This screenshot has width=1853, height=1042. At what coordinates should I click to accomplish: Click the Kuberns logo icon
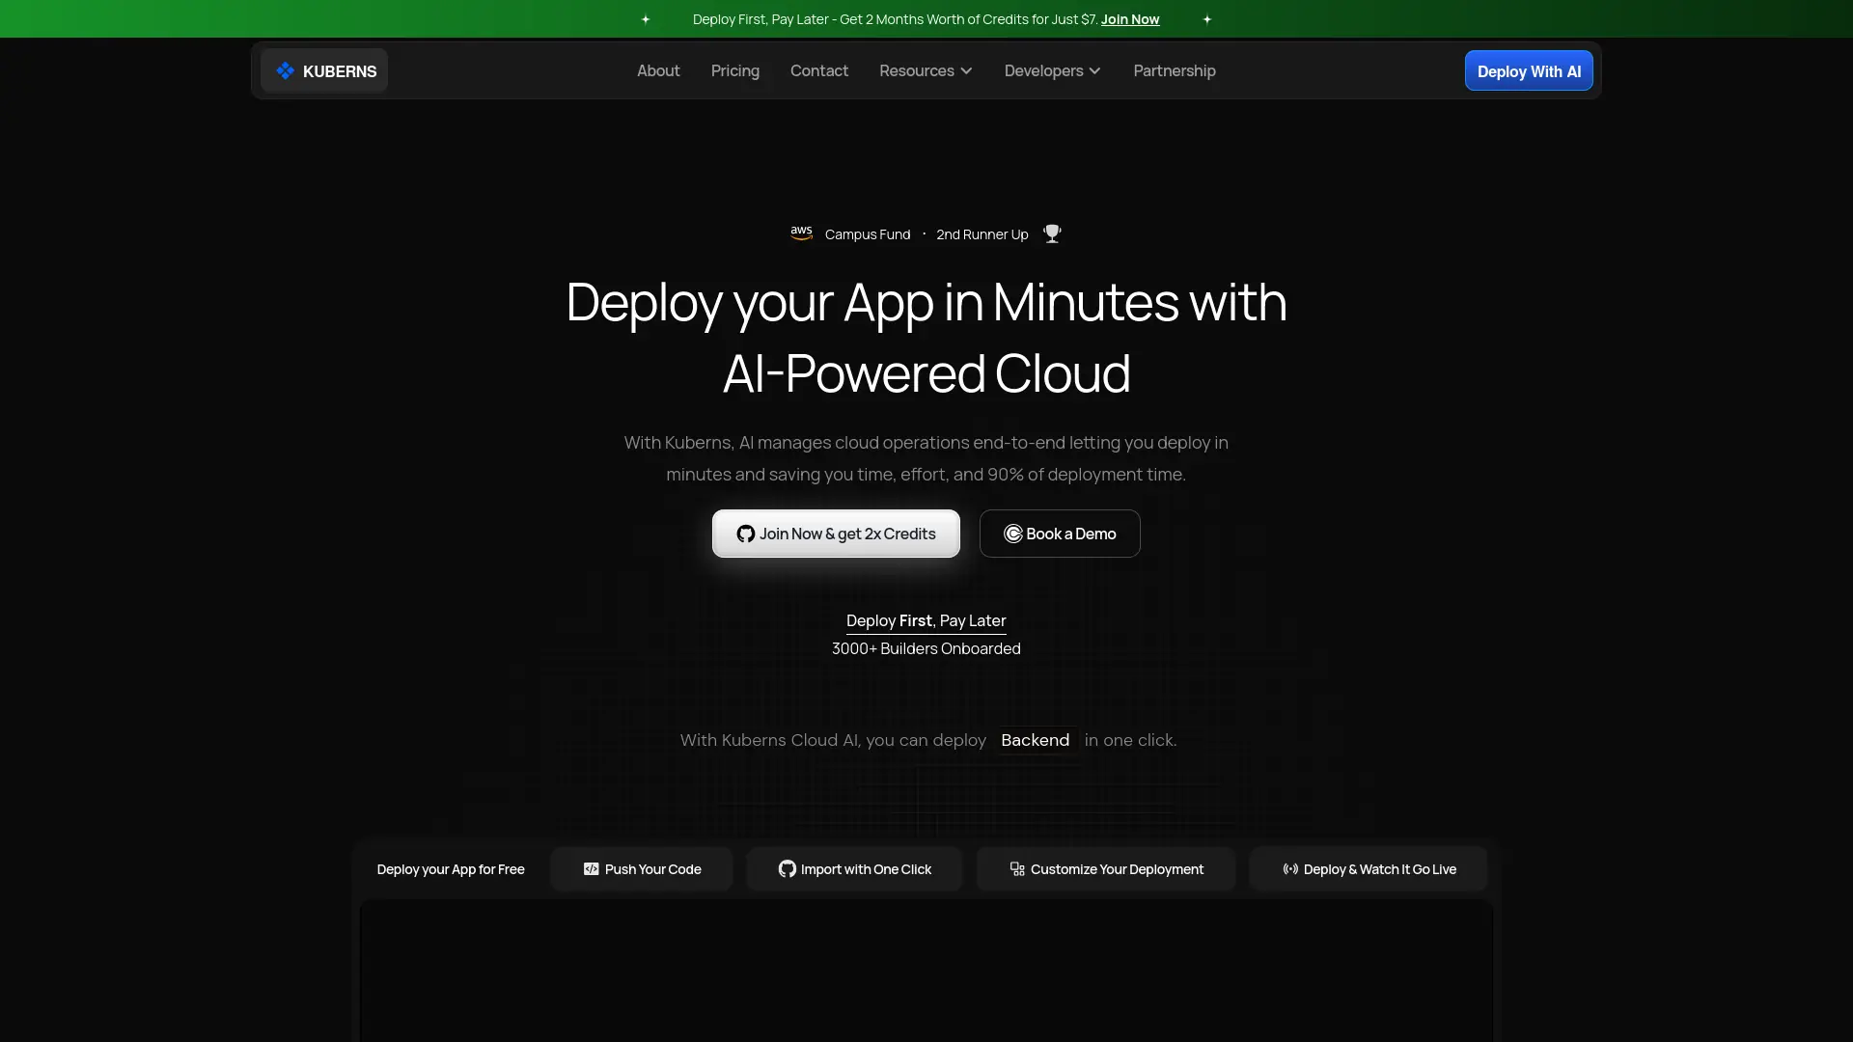pyautogui.click(x=286, y=70)
